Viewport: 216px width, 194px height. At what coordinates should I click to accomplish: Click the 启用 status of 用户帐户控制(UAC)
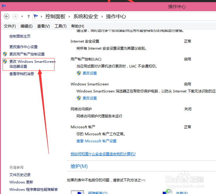point(188,59)
